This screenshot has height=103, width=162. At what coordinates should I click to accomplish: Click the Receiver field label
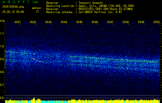coord(52,9)
